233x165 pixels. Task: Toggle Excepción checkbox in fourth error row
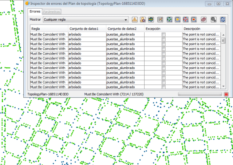pos(163,49)
